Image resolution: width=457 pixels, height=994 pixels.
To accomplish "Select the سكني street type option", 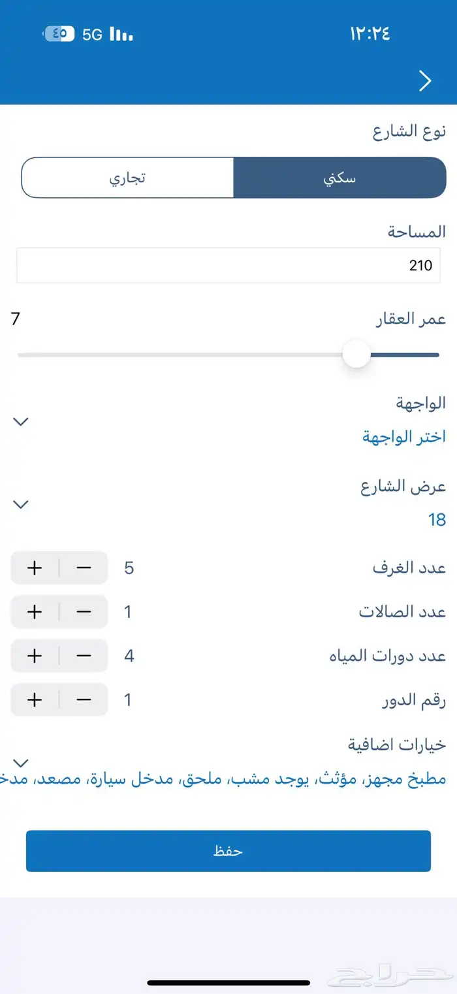I will click(x=340, y=177).
